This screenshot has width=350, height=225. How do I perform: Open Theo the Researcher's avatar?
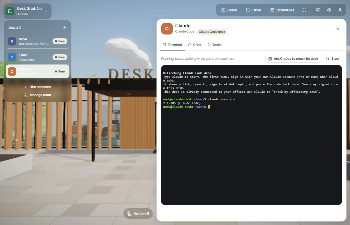12,57
